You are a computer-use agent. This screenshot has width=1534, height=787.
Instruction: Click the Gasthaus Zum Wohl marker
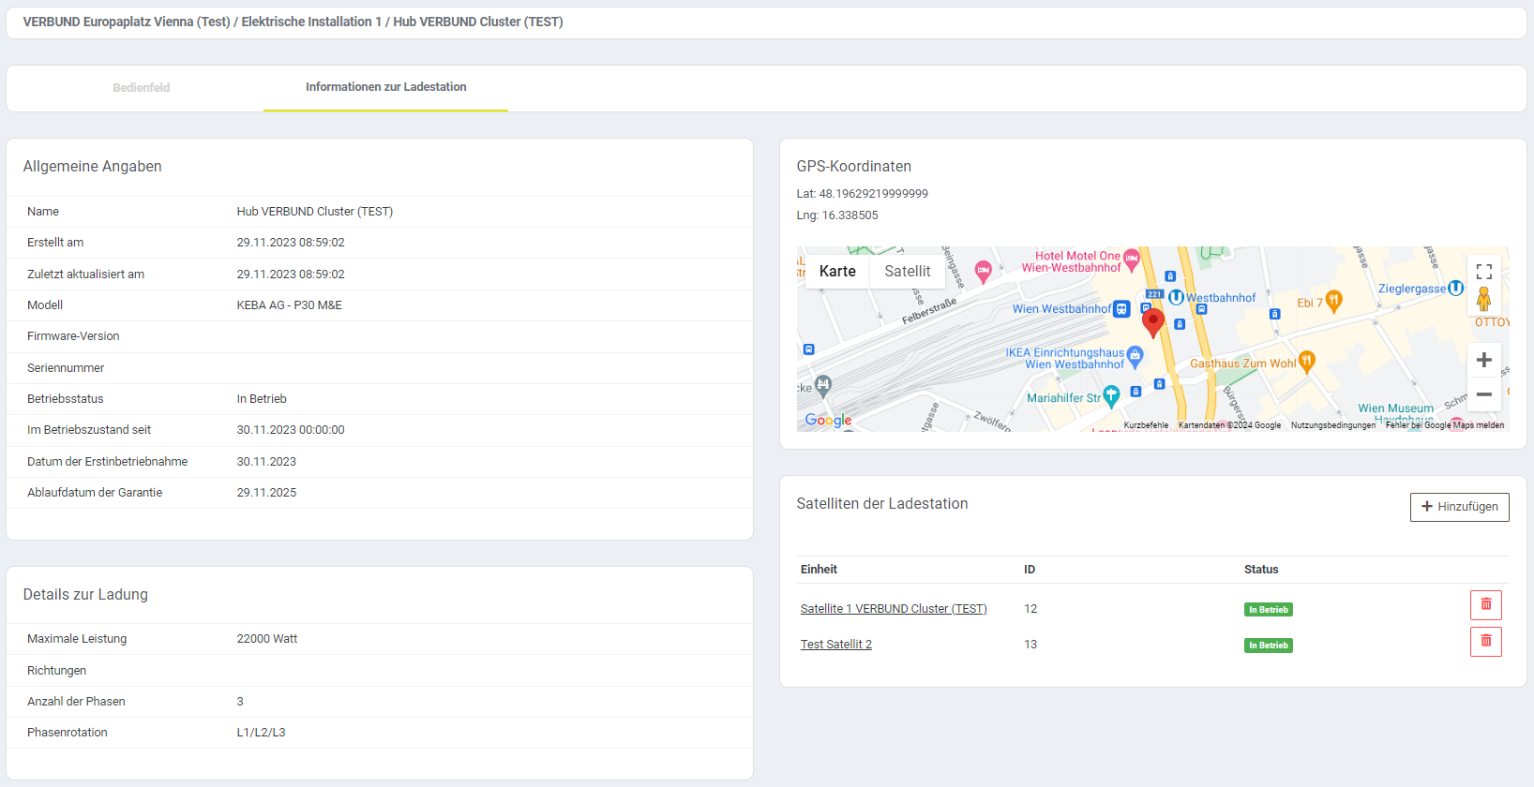[x=1306, y=362]
